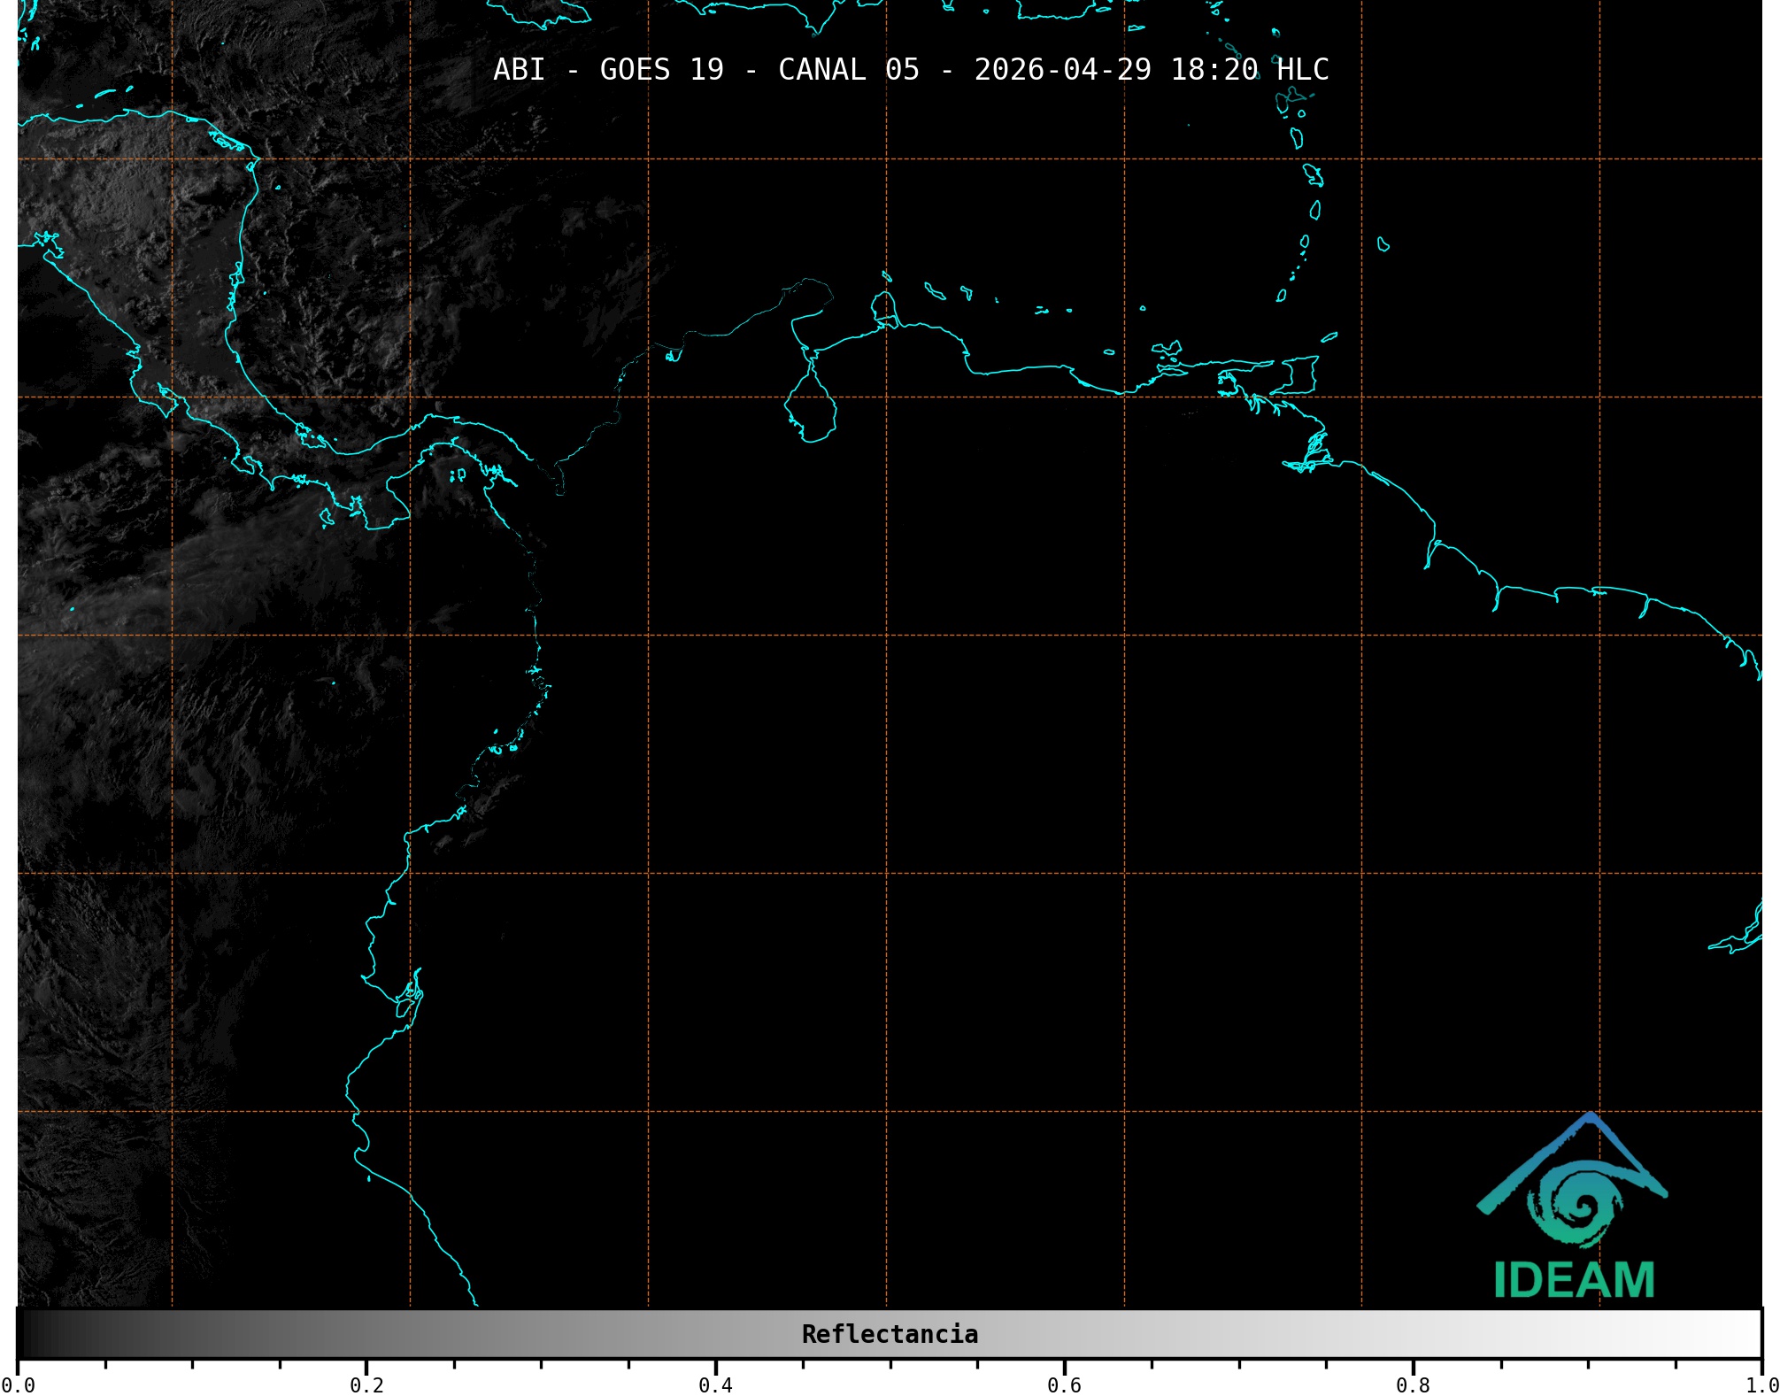Click the 0.6 colorbar tick label
The height and width of the screenshot is (1396, 1780).
[1064, 1385]
